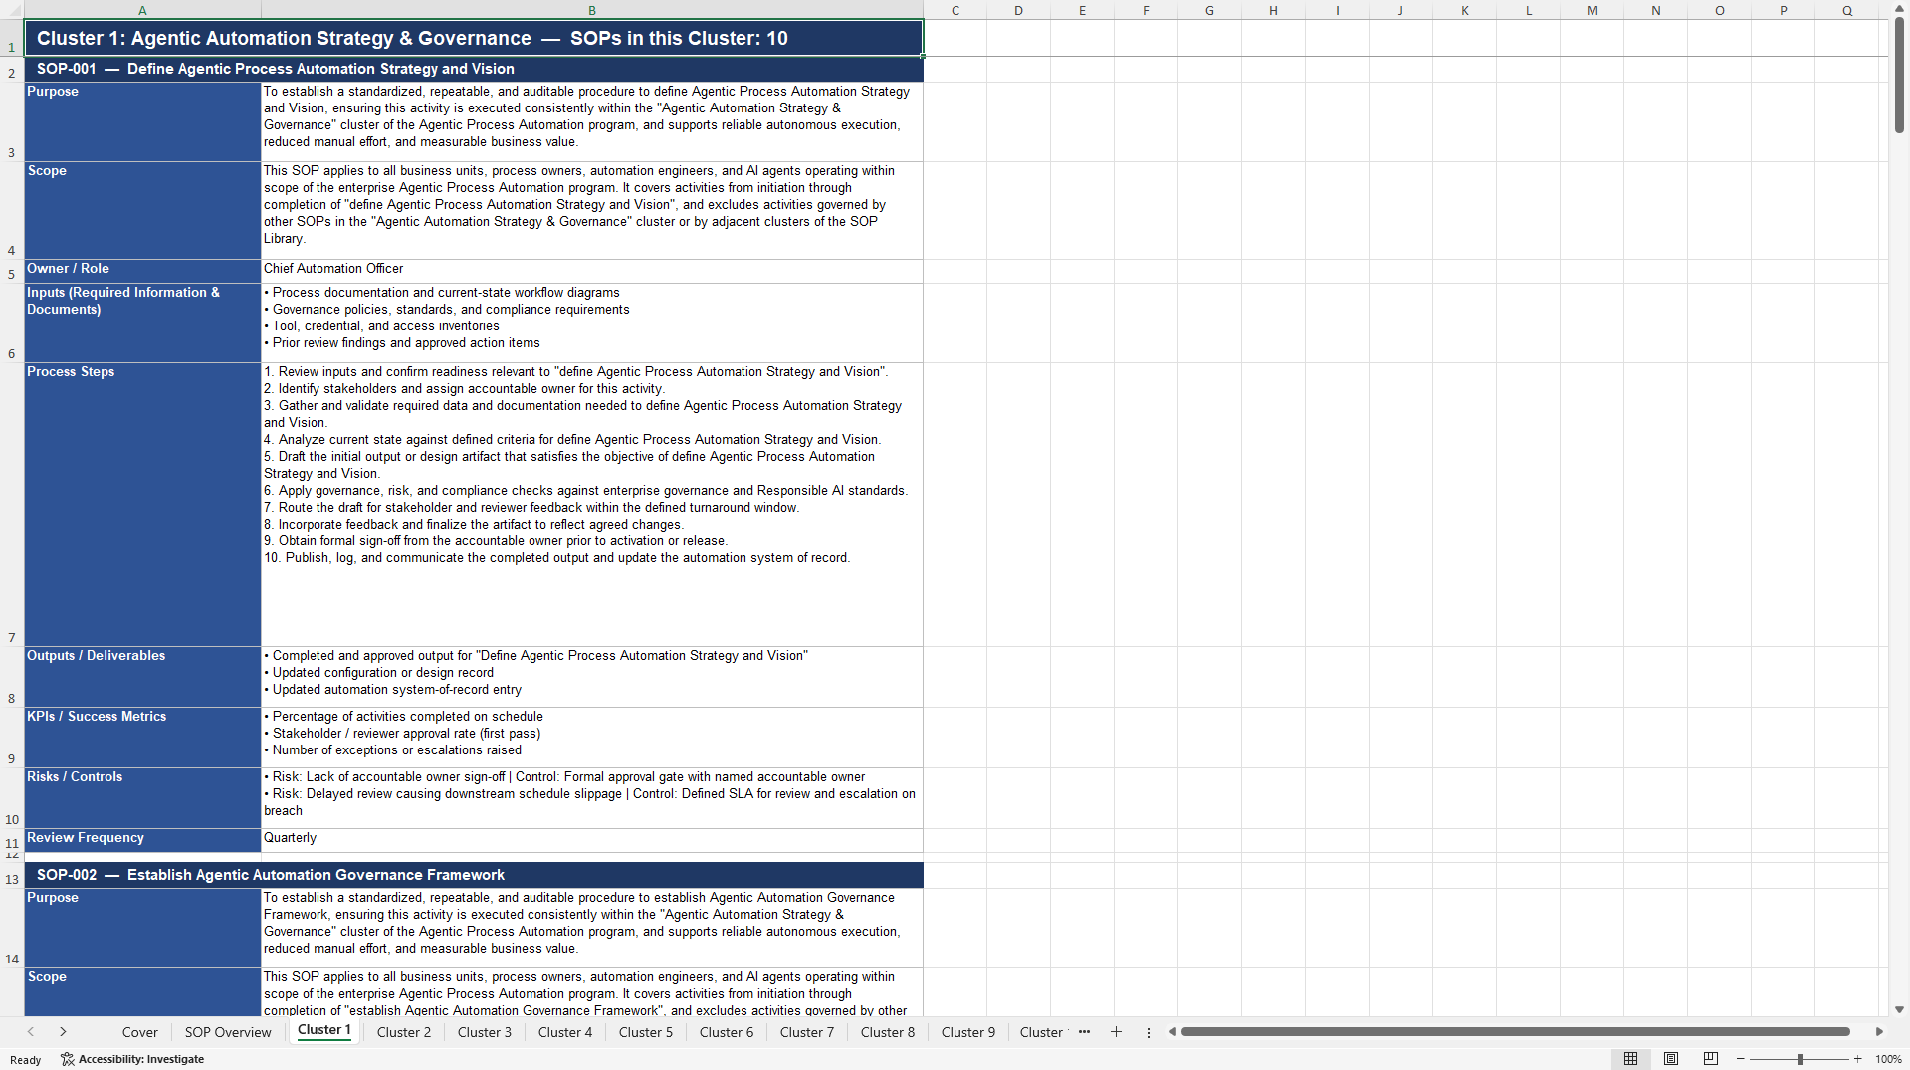Screen dimensions: 1910x1070
Task: Go to next sheet tab arrow
Action: tap(63, 1032)
